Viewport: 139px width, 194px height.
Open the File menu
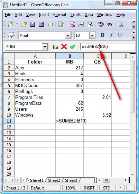(8, 15)
